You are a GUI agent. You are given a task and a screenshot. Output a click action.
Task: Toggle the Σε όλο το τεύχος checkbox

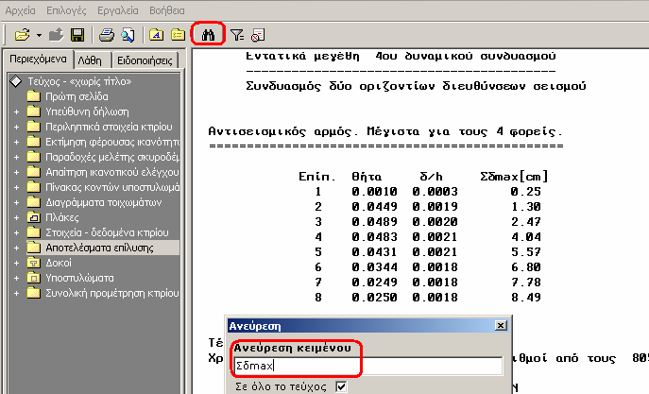coord(341,386)
